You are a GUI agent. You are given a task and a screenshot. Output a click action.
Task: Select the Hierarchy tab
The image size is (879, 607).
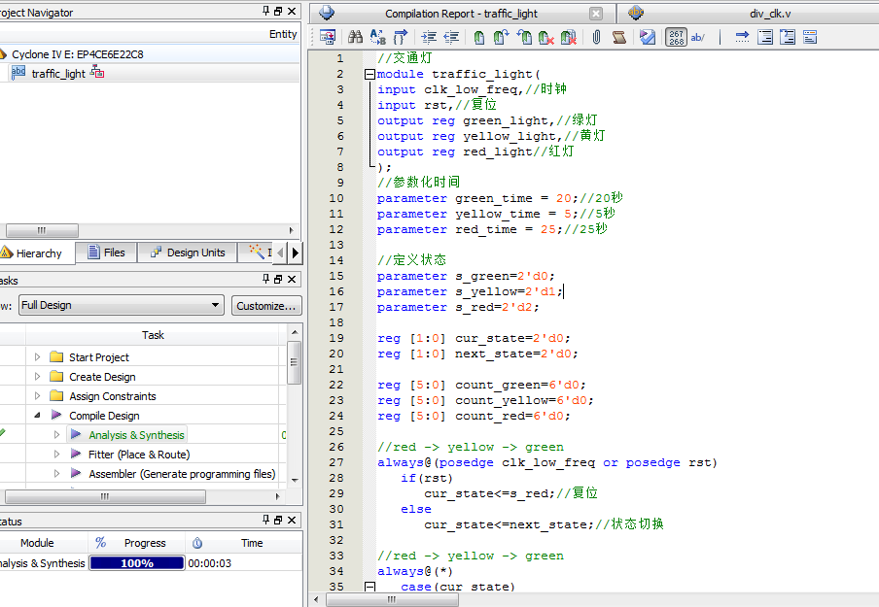point(37,253)
